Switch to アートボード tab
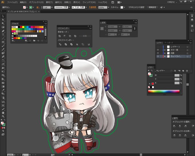Viewport: 195px width, 156px height. pyautogui.click(x=169, y=43)
